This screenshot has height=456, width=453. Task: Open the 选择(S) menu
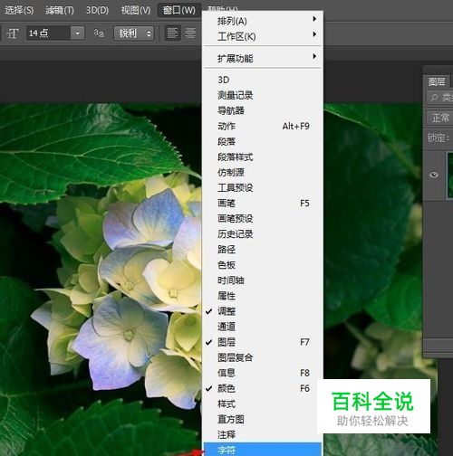point(19,10)
